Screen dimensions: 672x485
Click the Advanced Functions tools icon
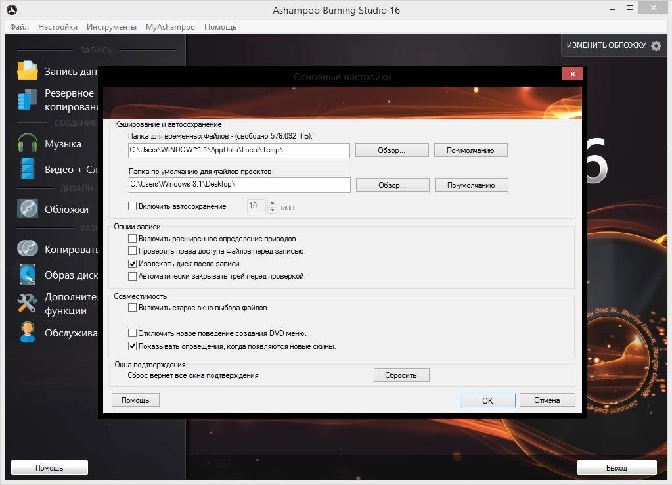pyautogui.click(x=28, y=303)
